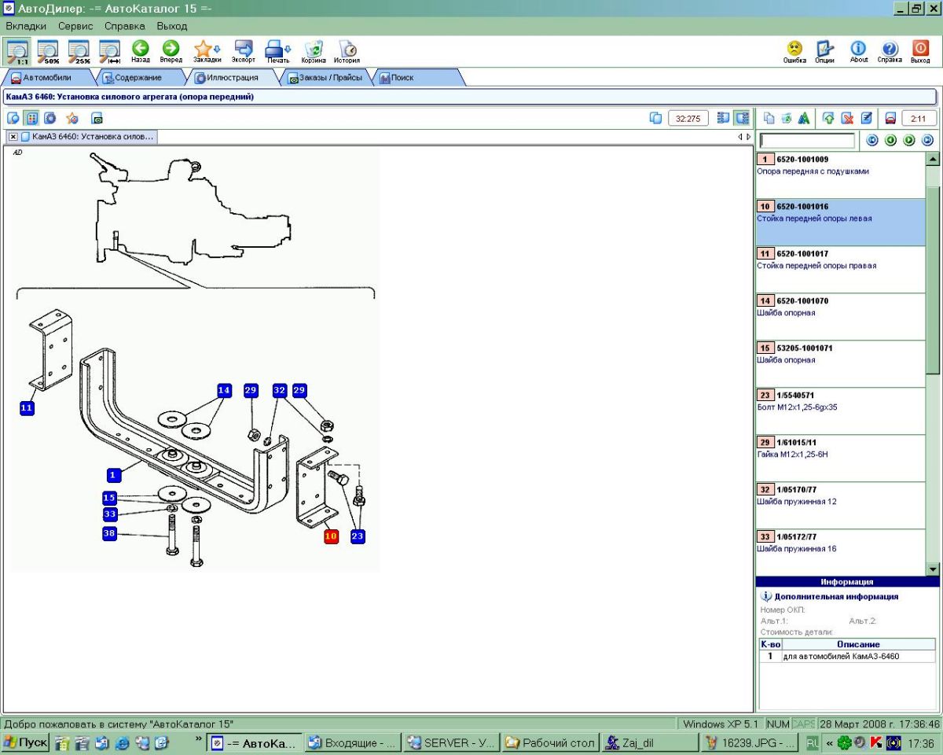
Task: Click the star bookmark icon on the illustration toolbar
Action: point(72,118)
